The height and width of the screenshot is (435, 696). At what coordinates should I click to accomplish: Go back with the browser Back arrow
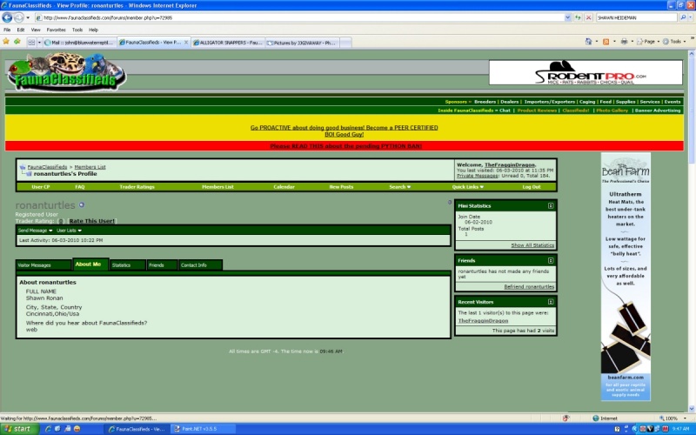pos(7,17)
